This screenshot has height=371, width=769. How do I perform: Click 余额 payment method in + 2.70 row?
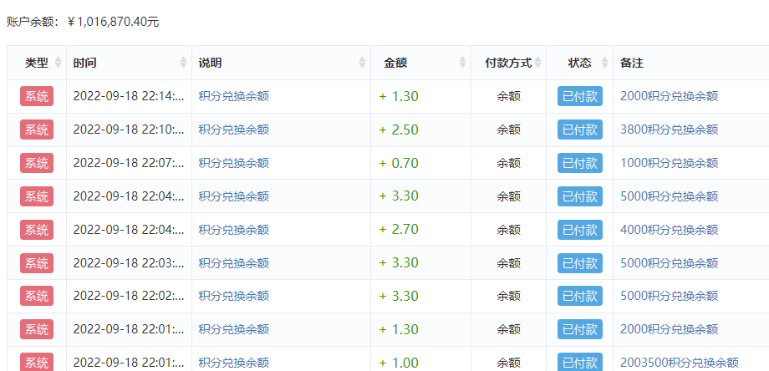[x=508, y=229]
